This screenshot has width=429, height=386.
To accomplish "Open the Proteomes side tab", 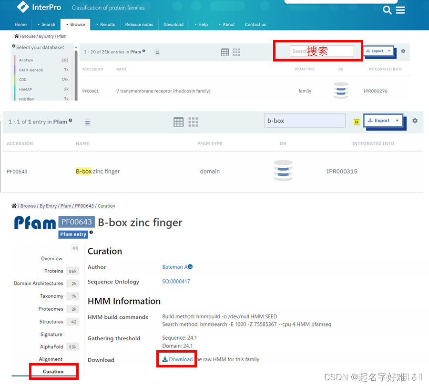I will click(51, 309).
